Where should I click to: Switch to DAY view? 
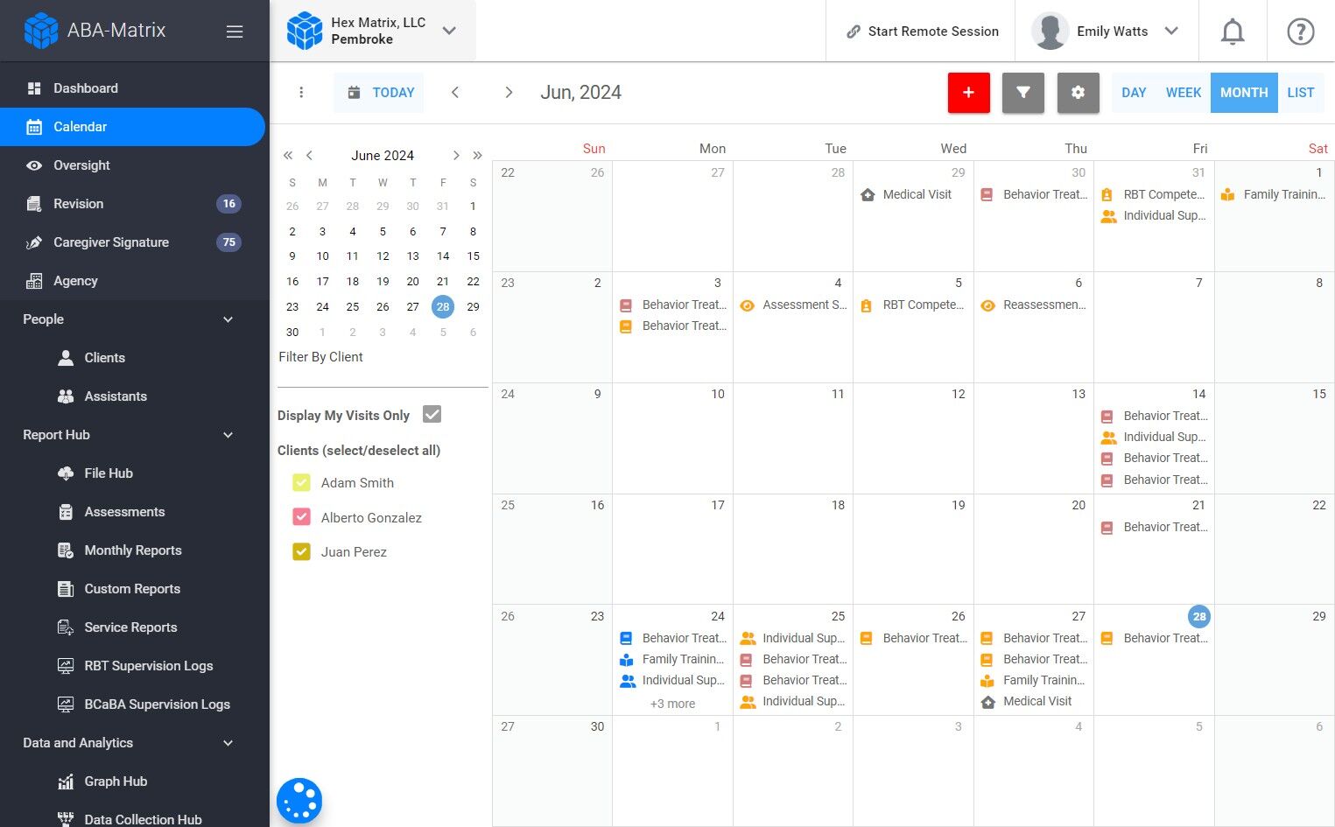(x=1134, y=93)
